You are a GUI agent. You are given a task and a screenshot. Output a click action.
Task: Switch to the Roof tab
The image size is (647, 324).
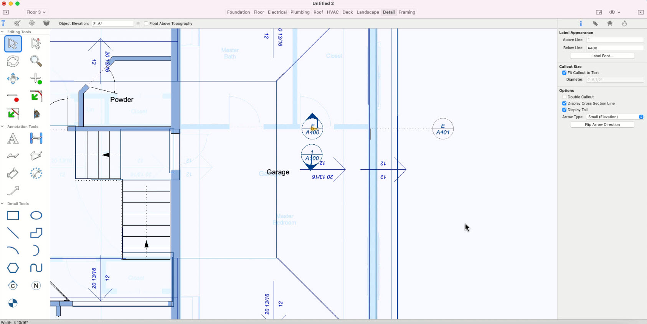coord(318,12)
